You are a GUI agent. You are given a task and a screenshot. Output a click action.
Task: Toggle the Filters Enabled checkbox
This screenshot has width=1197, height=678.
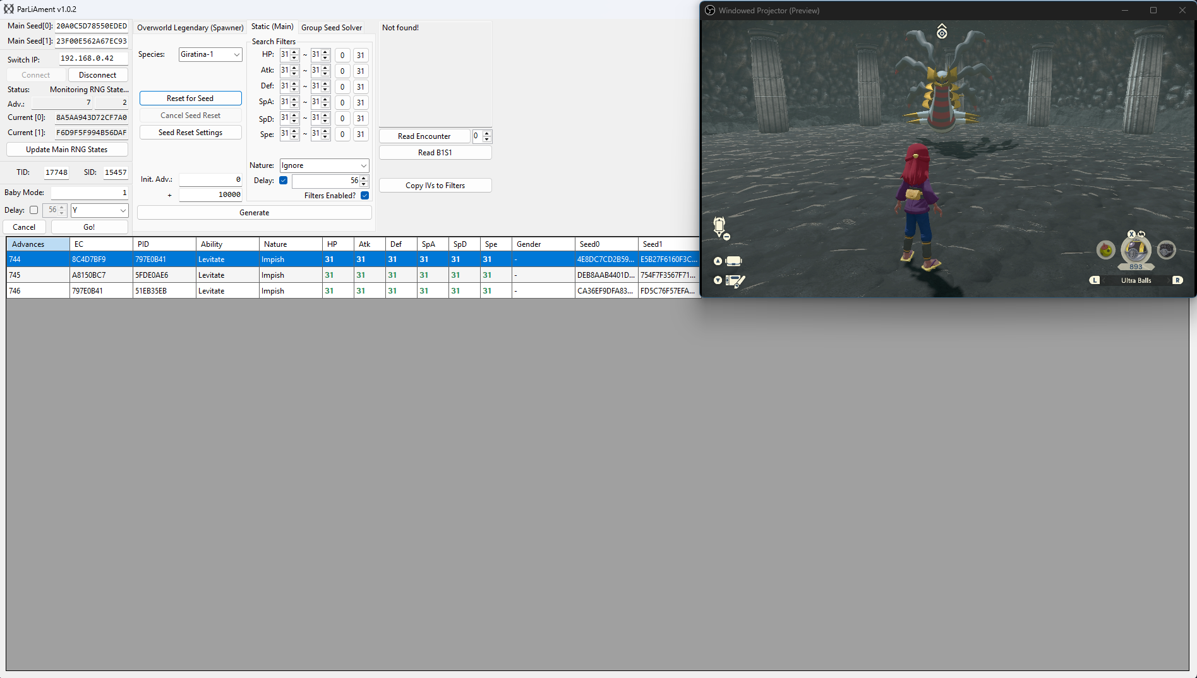364,196
